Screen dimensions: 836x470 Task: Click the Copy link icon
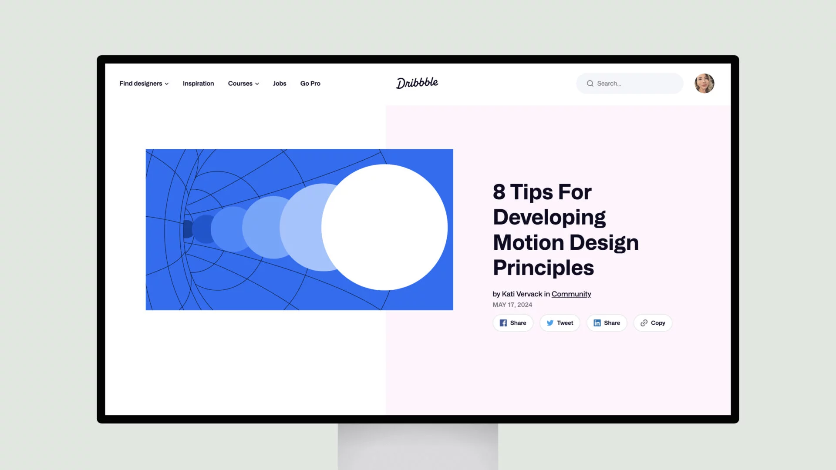click(x=644, y=322)
